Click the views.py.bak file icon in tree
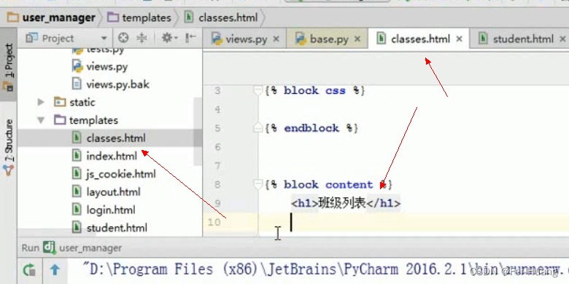Viewport: 569px width, 284px height. (x=77, y=84)
